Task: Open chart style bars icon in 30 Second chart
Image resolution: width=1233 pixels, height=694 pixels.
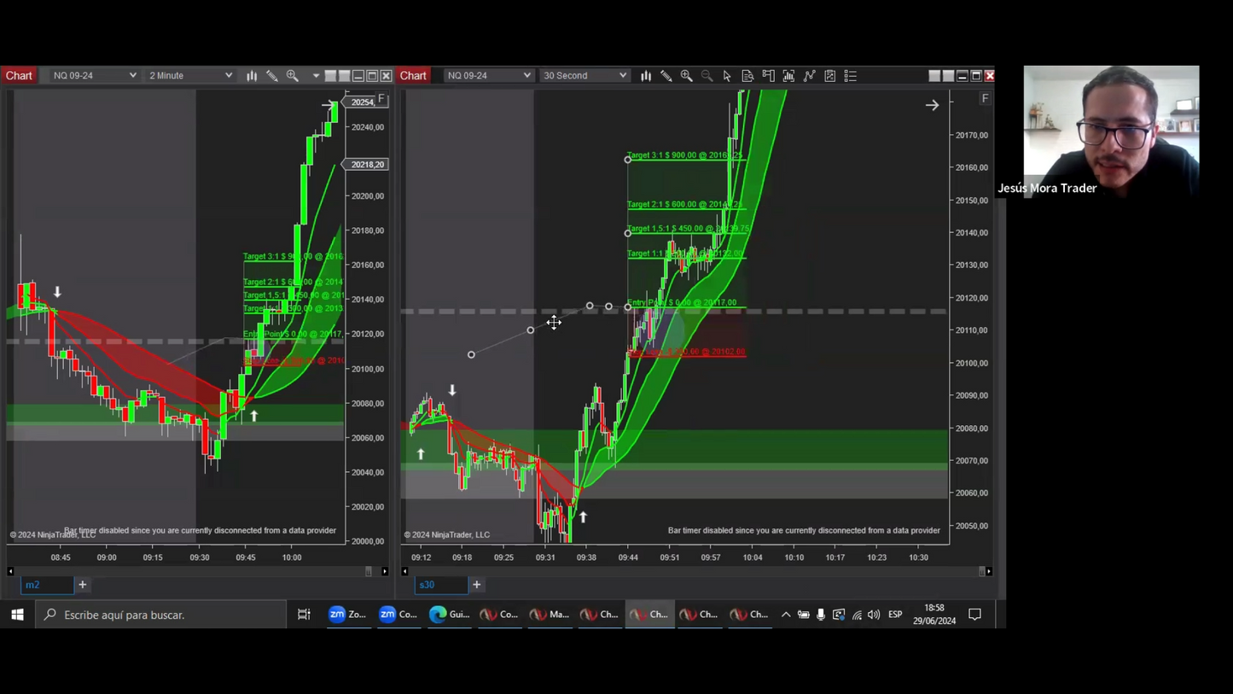Action: point(646,76)
